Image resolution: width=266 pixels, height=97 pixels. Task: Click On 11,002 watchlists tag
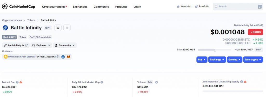point(40,37)
